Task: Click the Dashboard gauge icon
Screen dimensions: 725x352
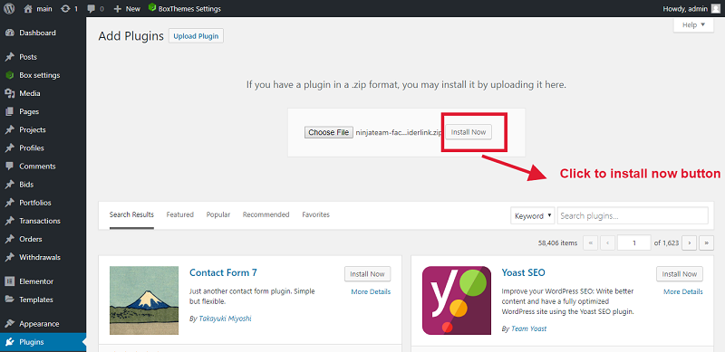Action: [x=9, y=33]
